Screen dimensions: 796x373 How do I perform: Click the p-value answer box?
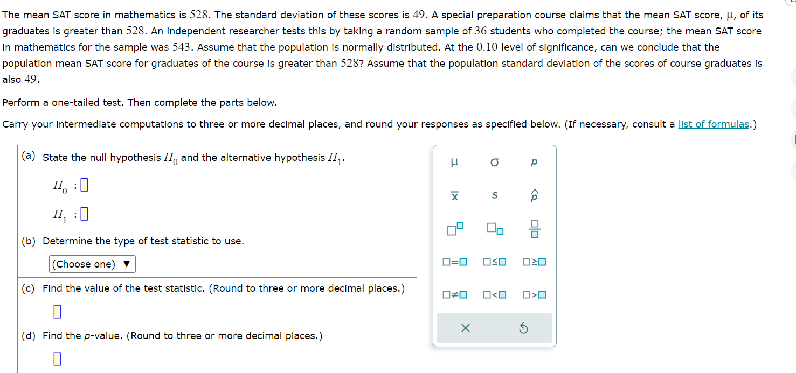(57, 358)
